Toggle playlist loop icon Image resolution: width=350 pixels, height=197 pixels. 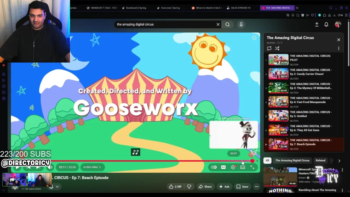[x=269, y=48]
